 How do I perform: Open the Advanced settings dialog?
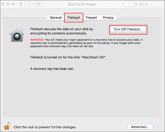[x=140, y=127]
